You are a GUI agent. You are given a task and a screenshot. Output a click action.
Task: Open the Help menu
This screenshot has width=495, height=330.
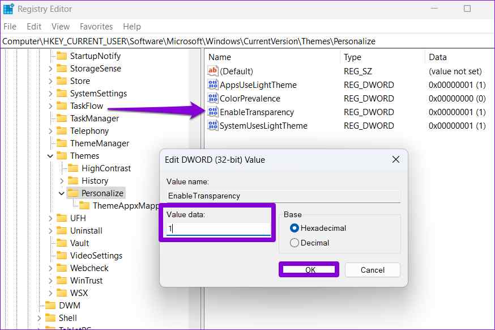click(x=131, y=27)
